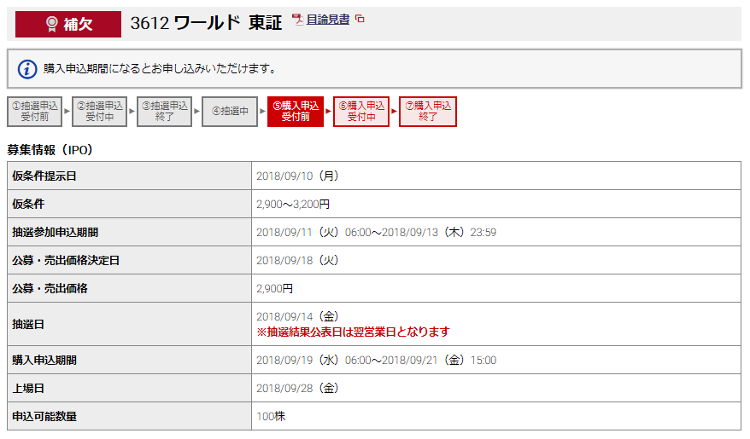
Task: Select step ①抽選申込受付前
Action: (x=34, y=112)
